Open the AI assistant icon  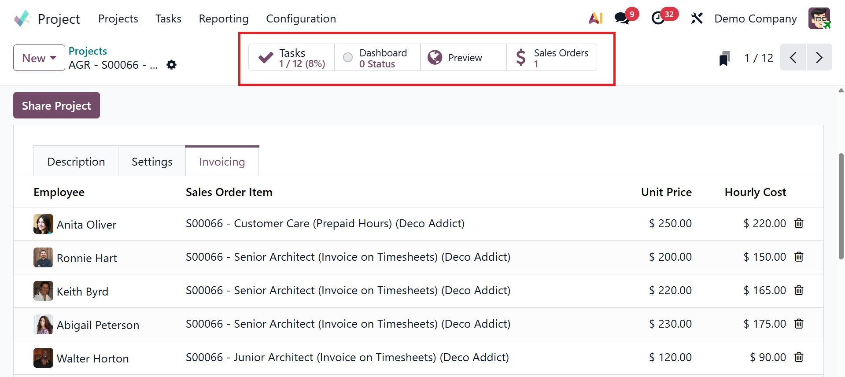pyautogui.click(x=595, y=18)
